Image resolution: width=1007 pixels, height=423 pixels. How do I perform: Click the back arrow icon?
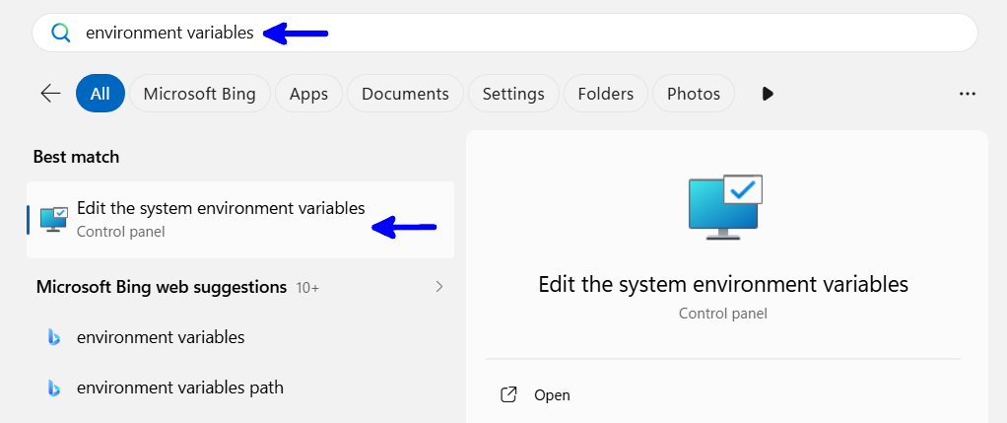click(x=50, y=94)
